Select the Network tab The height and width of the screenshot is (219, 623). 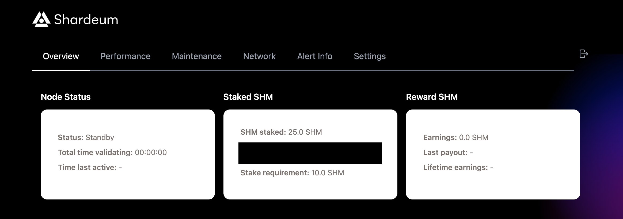tap(259, 56)
